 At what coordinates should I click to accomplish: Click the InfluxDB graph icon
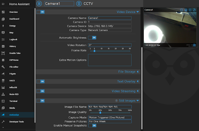(x=3, y=87)
